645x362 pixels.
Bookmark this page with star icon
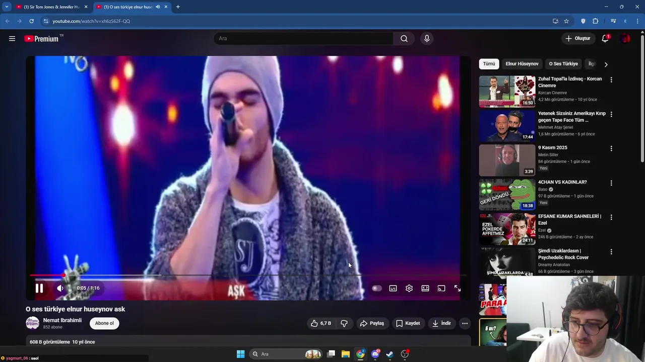click(x=566, y=21)
